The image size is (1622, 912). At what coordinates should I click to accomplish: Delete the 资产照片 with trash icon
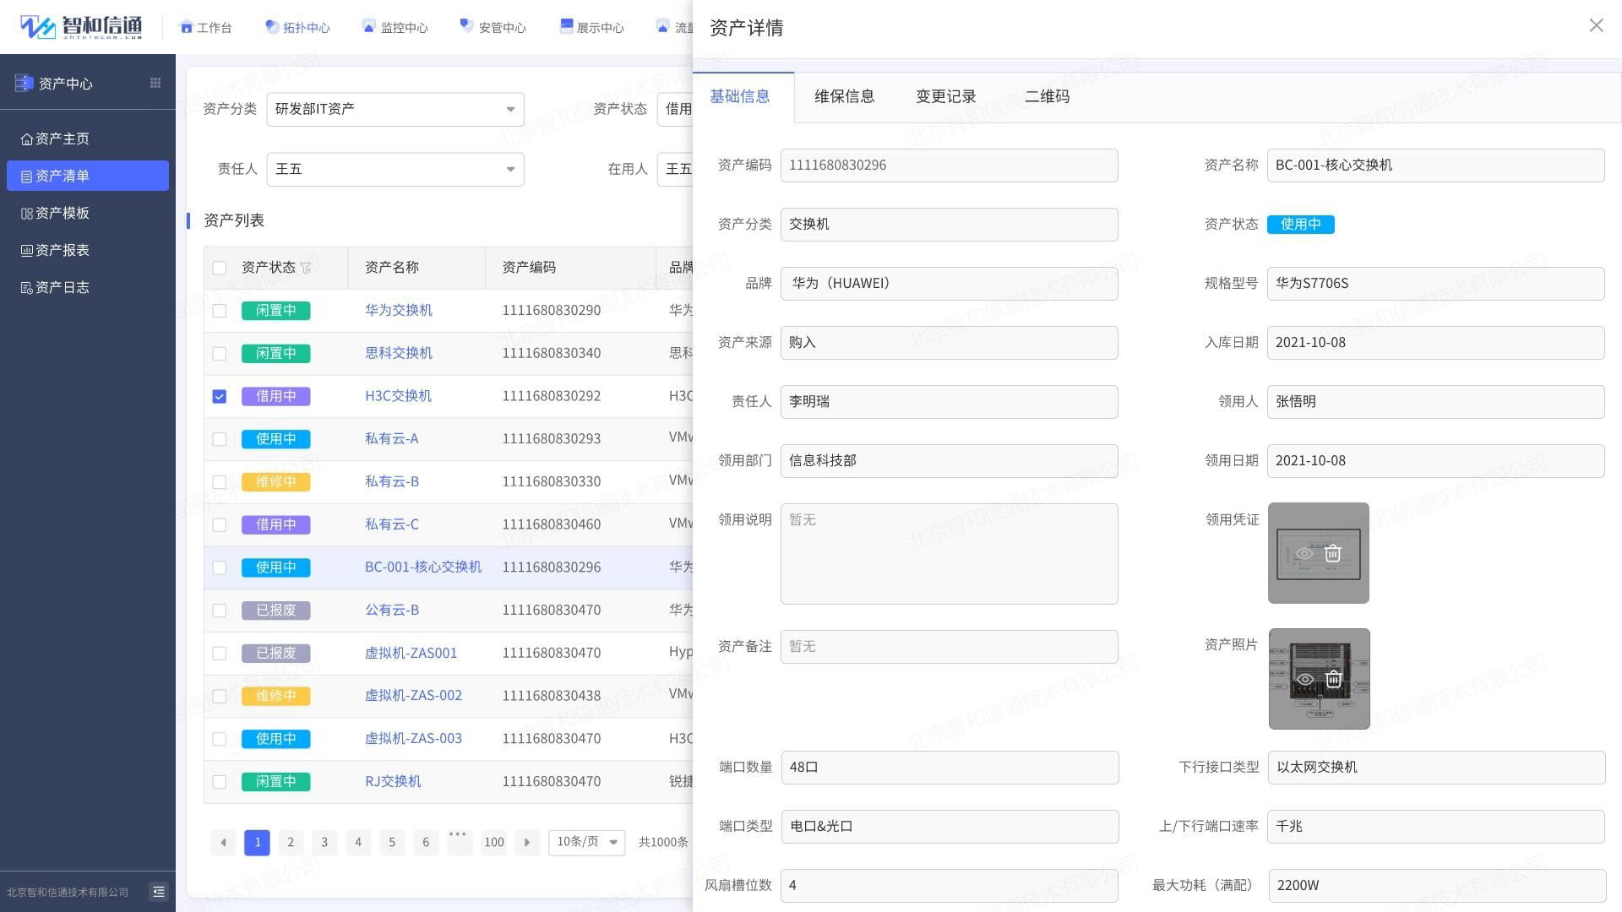[1333, 680]
